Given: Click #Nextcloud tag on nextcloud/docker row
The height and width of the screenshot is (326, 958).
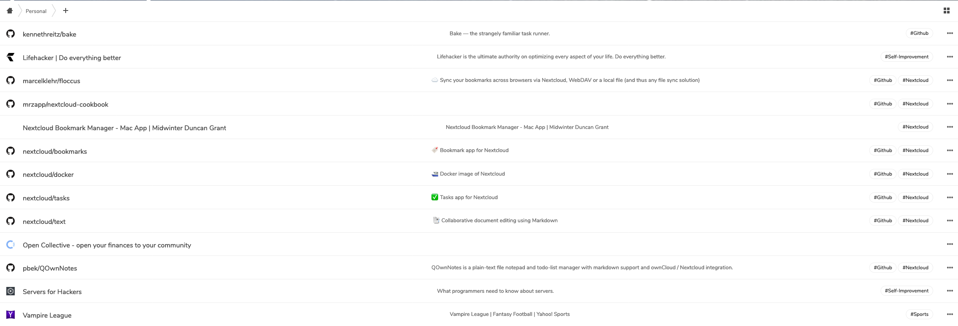Looking at the screenshot, I should click(915, 174).
